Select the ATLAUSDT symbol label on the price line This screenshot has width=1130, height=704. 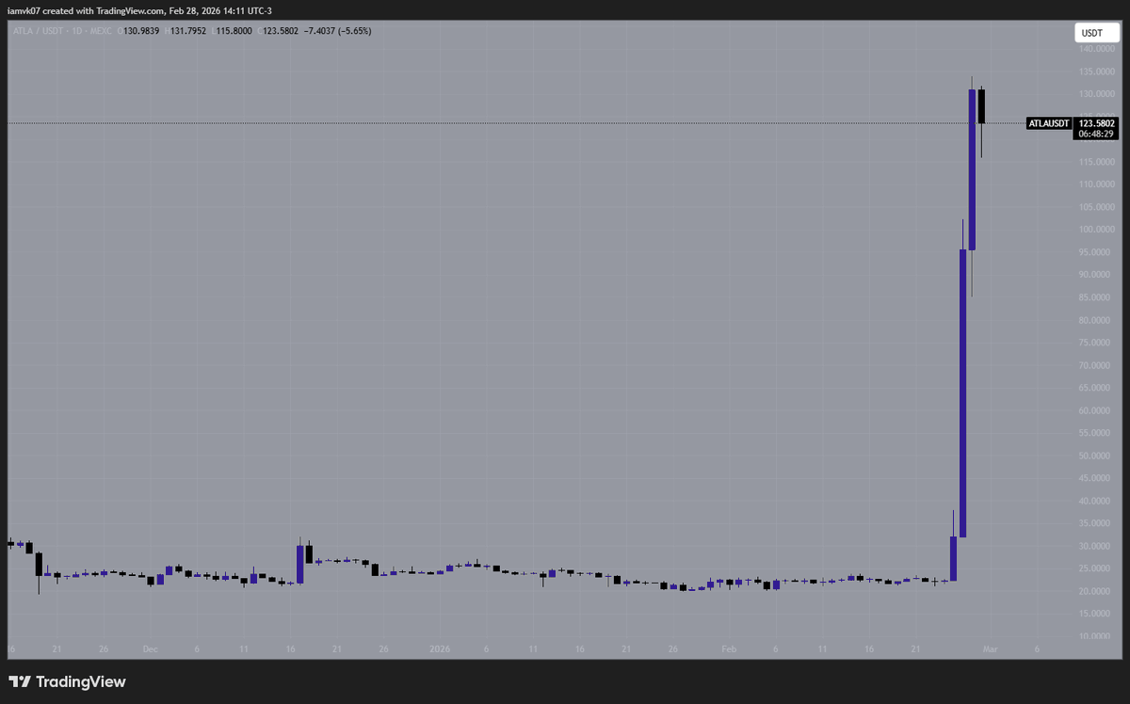(x=1048, y=123)
